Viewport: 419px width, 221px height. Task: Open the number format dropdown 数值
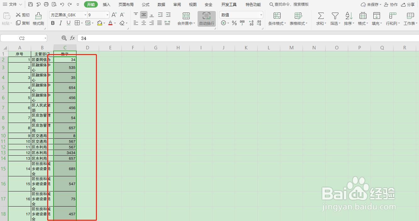tap(261, 15)
